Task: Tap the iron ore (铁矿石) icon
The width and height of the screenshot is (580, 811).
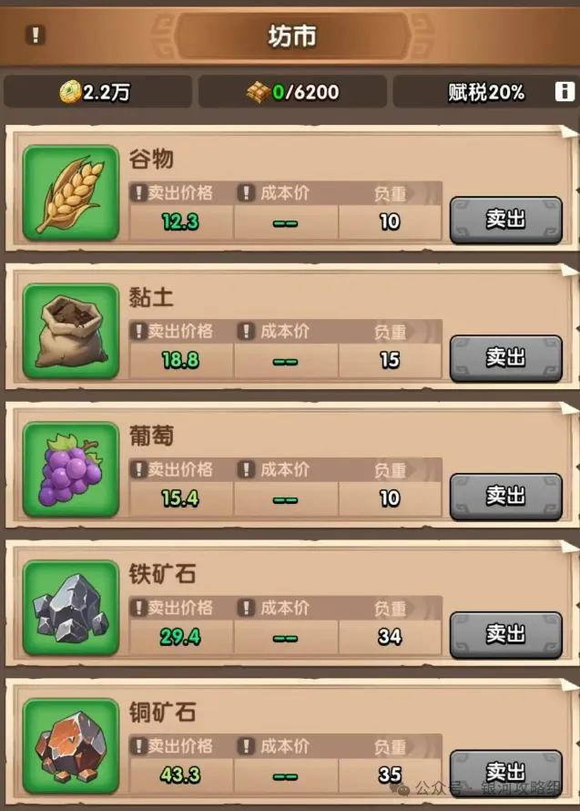Action: tap(71, 608)
